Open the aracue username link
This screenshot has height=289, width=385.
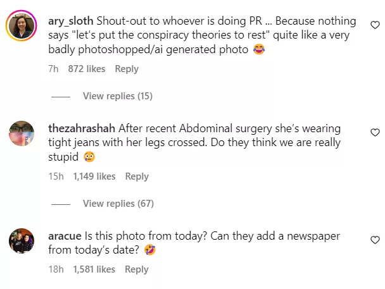(65, 237)
